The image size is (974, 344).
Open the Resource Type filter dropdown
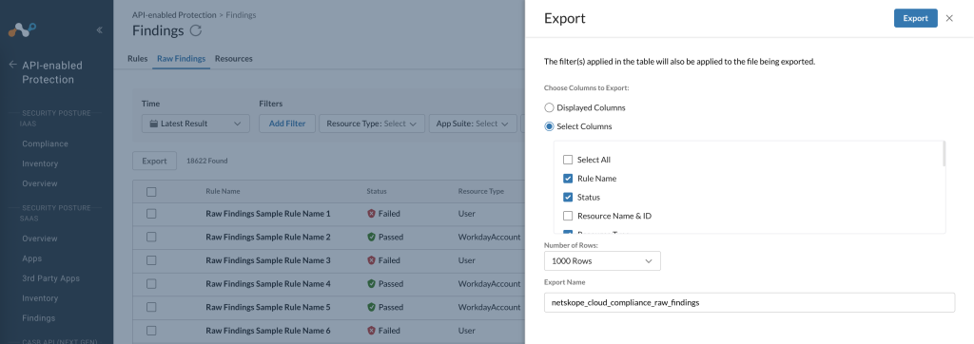click(372, 124)
